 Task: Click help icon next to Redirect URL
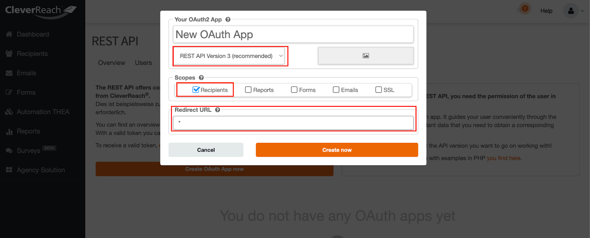click(x=218, y=110)
